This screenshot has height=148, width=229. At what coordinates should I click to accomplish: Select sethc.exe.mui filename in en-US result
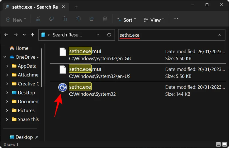click(x=85, y=69)
